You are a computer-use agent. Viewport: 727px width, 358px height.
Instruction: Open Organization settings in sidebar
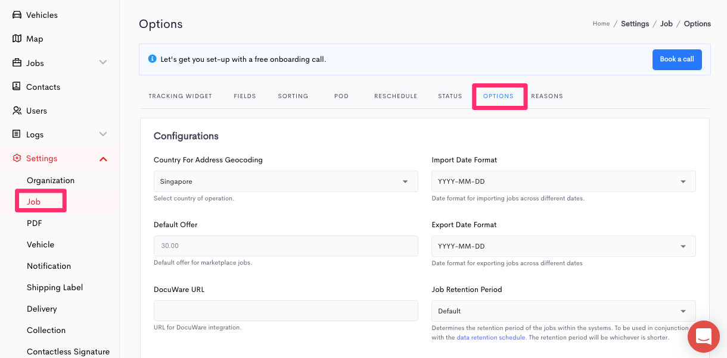(x=51, y=180)
